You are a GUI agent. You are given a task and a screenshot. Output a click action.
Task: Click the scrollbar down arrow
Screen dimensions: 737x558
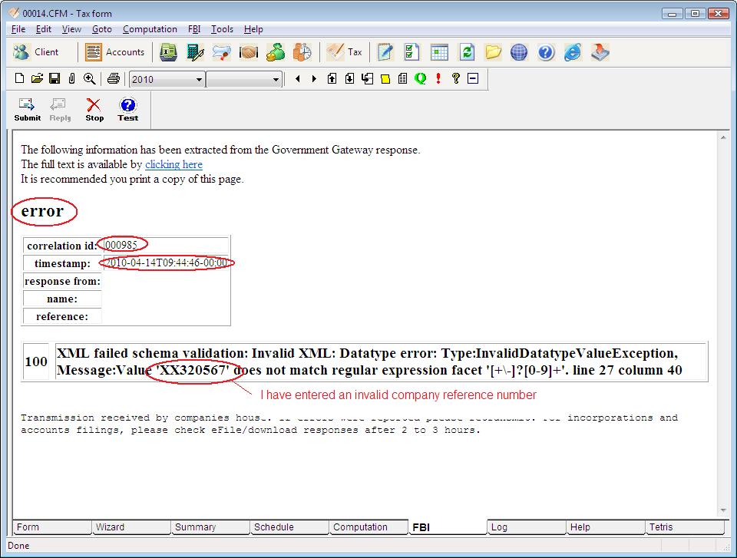tap(723, 510)
